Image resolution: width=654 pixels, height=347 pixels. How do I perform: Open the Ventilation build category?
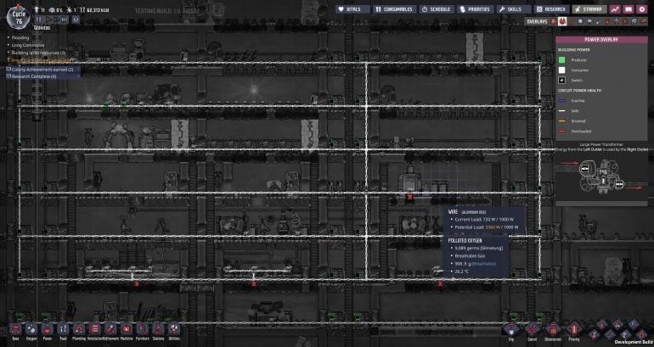94,331
